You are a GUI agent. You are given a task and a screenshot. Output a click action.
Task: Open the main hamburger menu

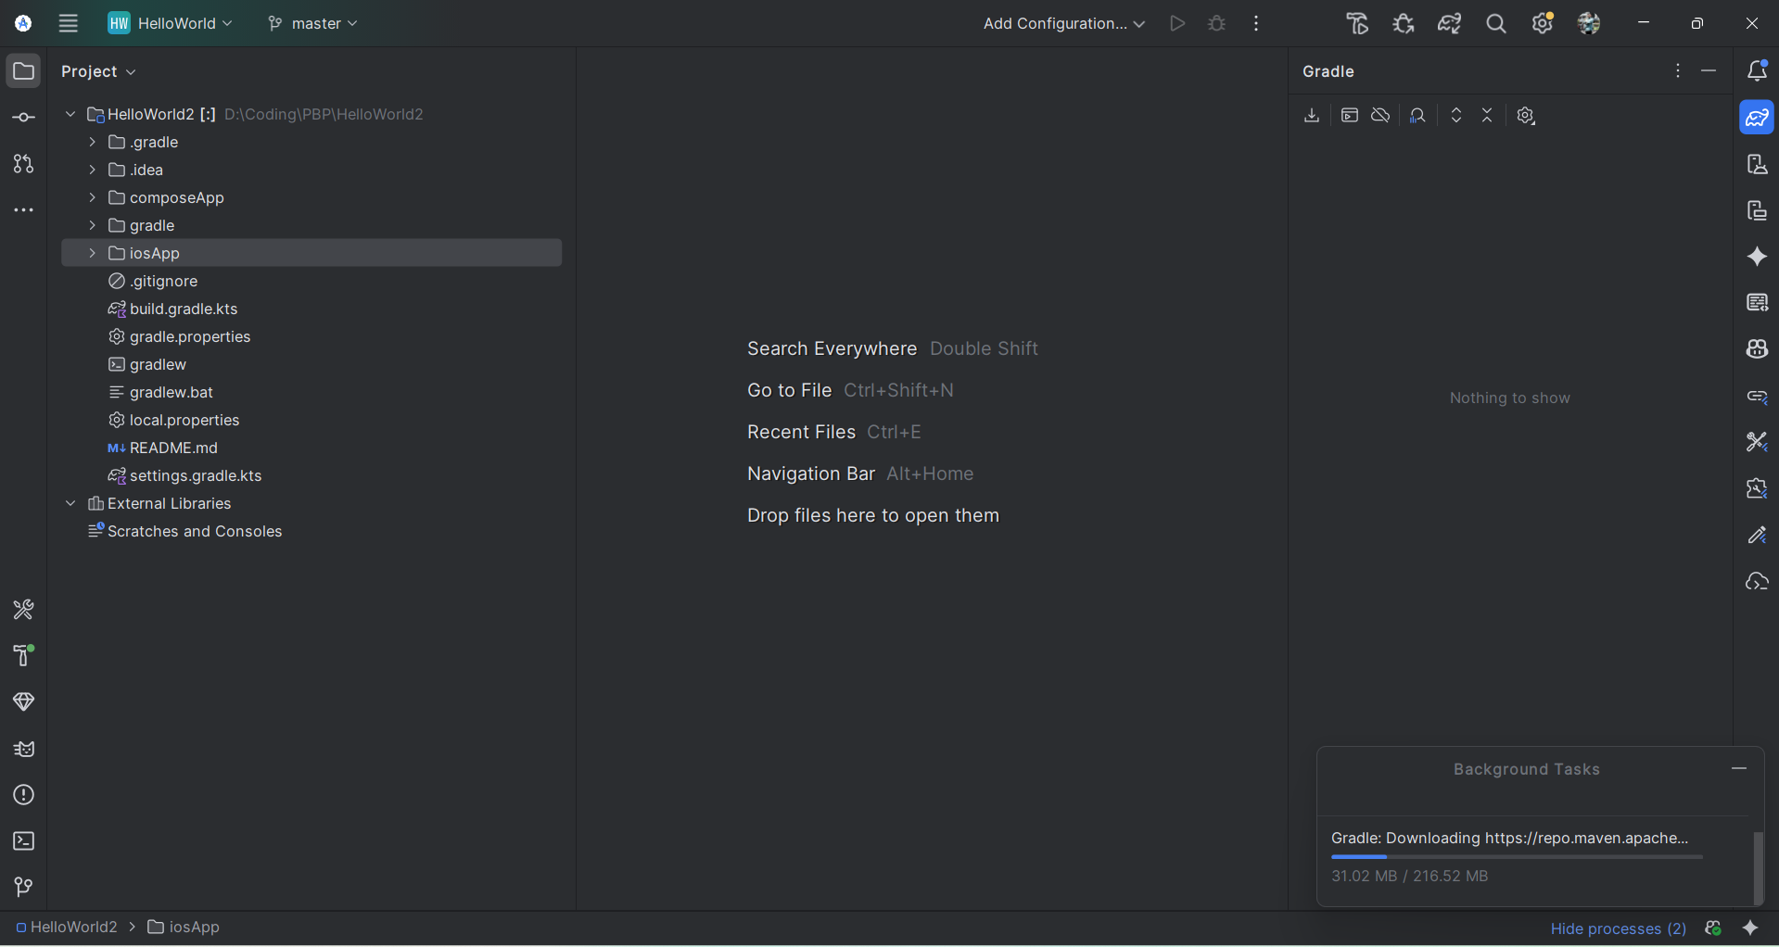[x=69, y=24]
